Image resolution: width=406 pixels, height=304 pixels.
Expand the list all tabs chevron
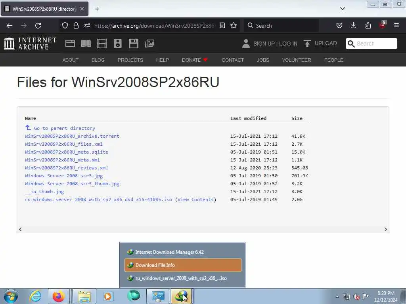(342, 9)
